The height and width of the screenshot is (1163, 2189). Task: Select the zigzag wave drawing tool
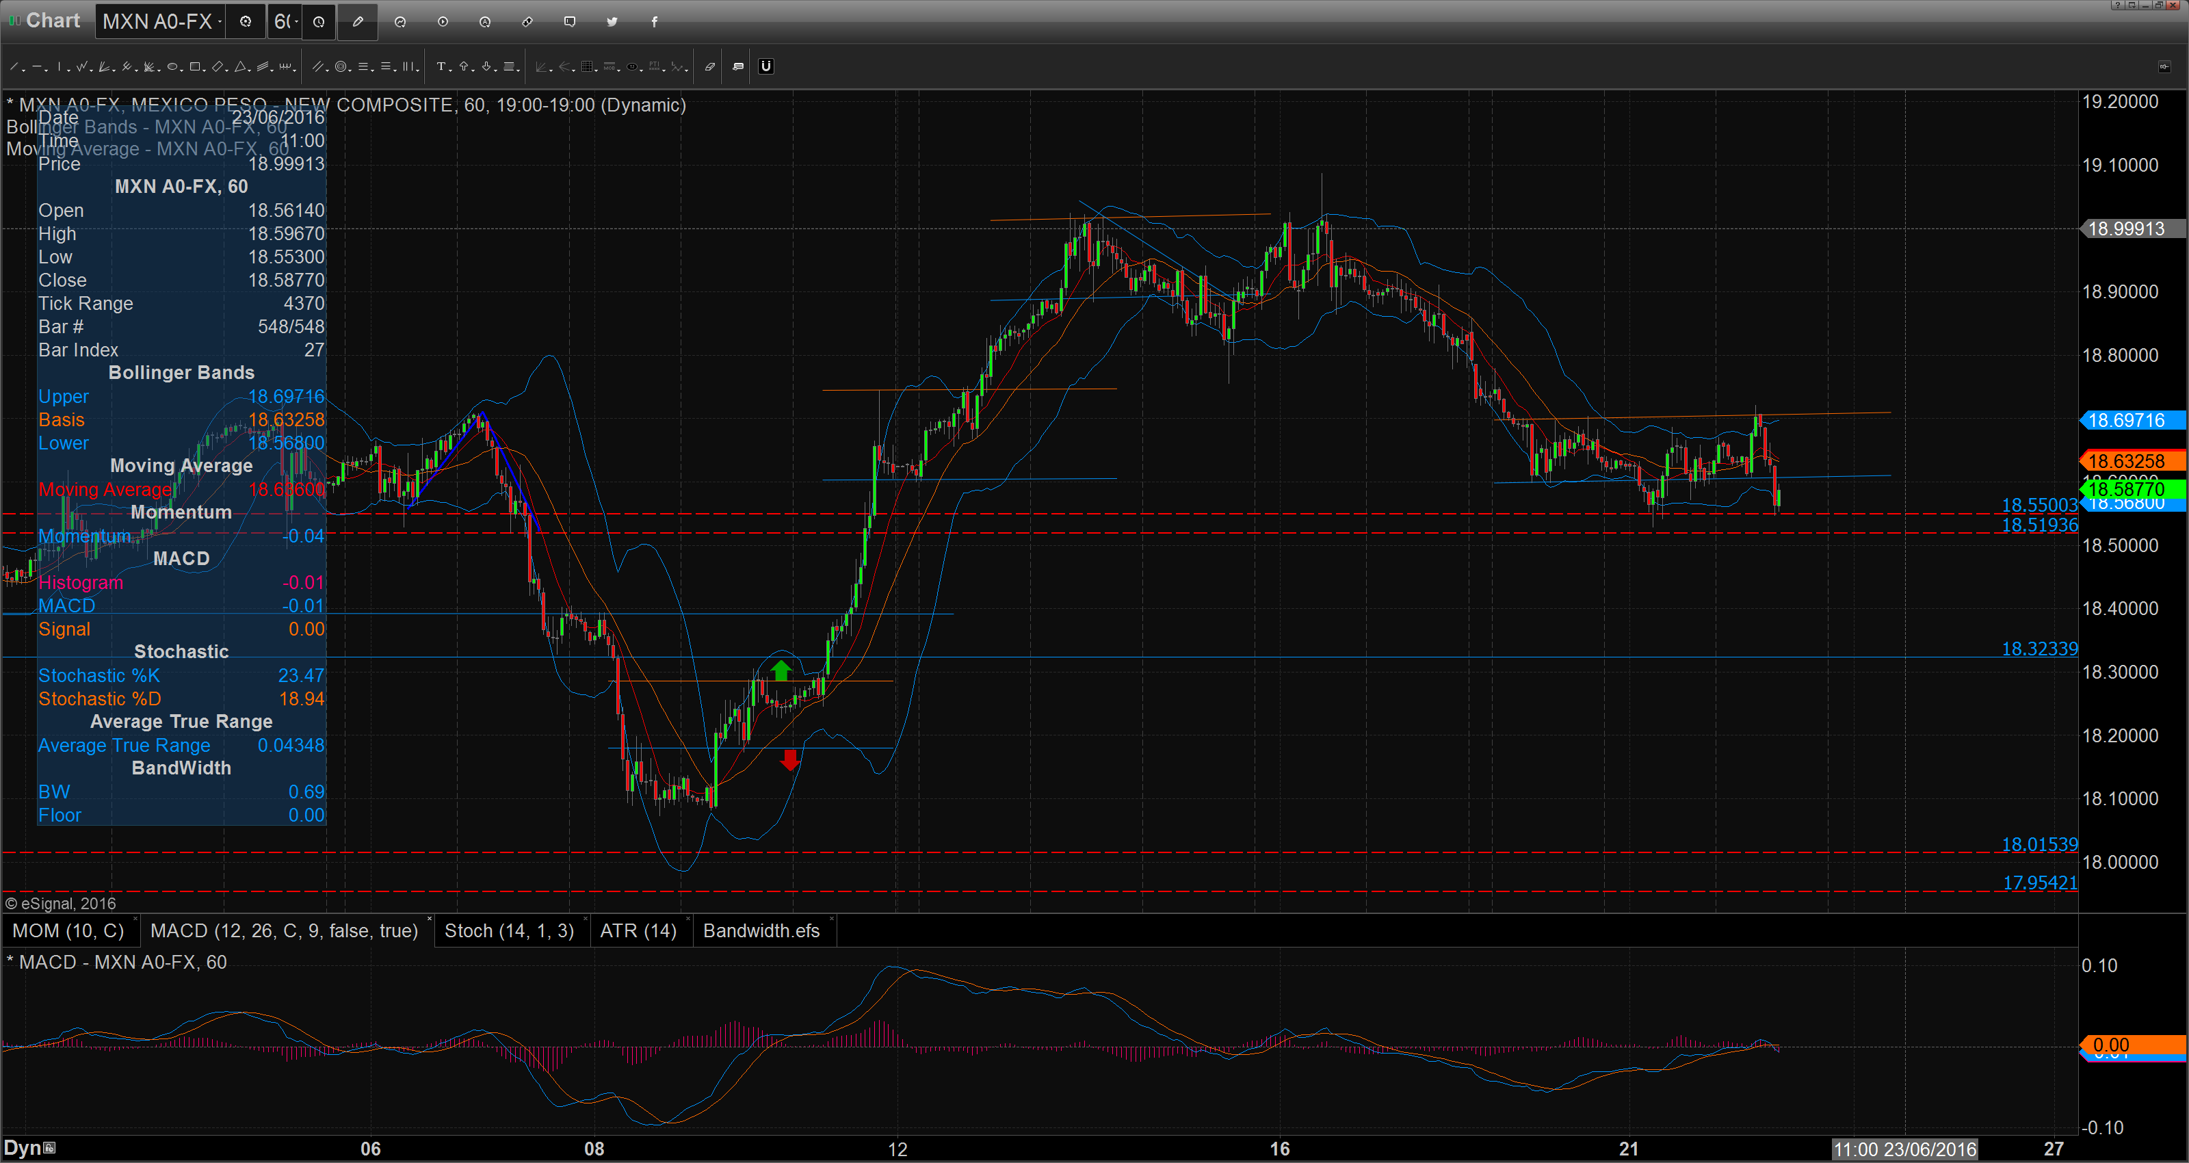tap(81, 66)
